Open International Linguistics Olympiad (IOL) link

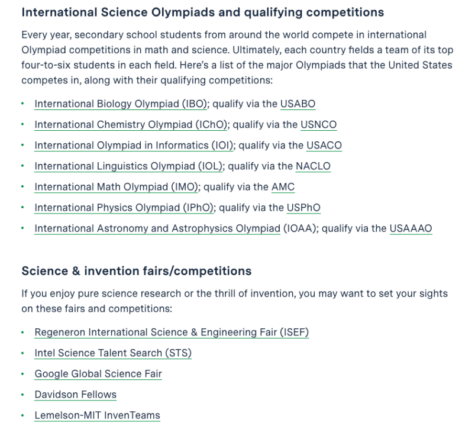pyautogui.click(x=128, y=166)
